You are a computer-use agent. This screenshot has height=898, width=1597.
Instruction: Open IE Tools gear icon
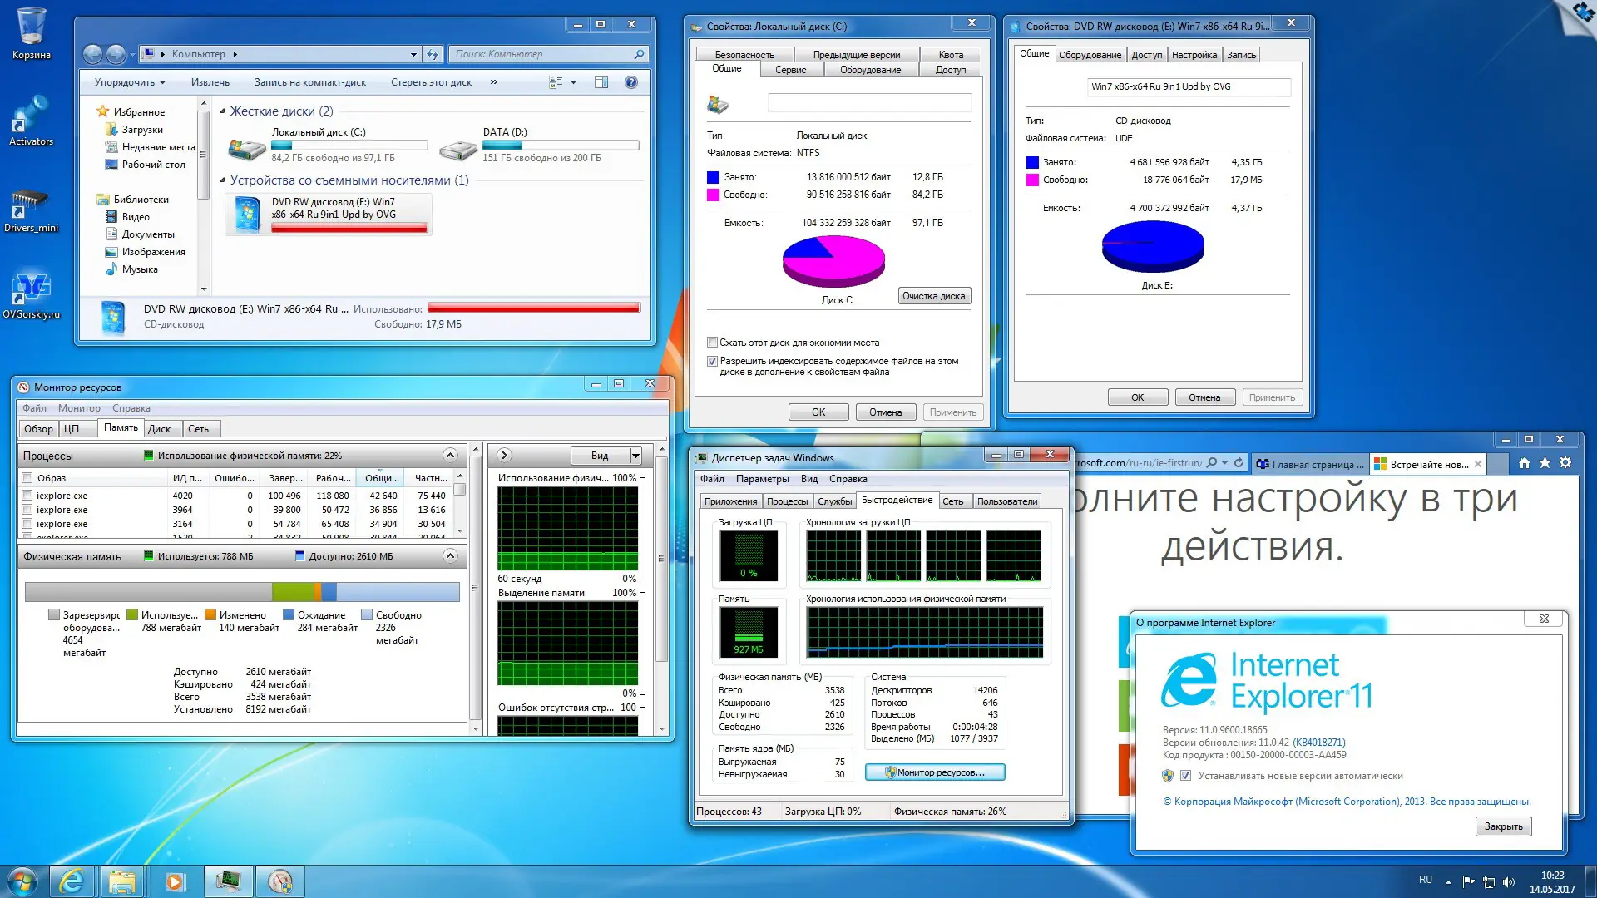pyautogui.click(x=1565, y=463)
